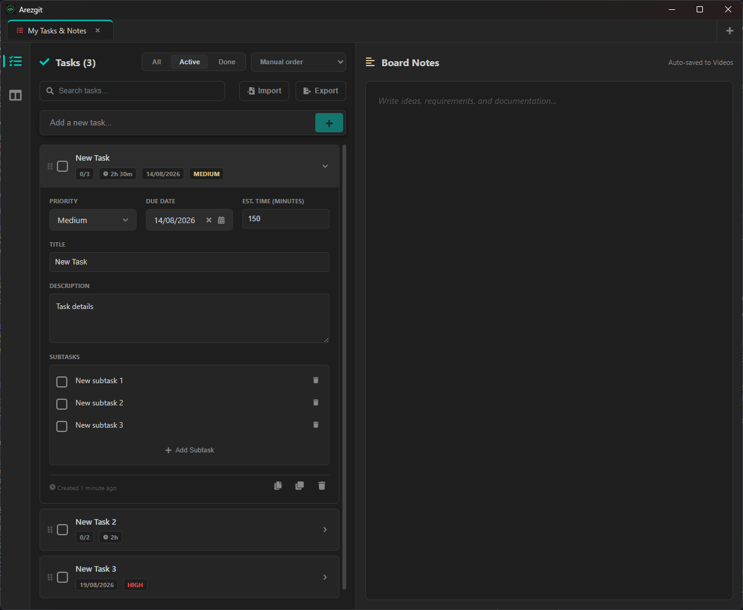Click the 0/3 subtask count badge
The height and width of the screenshot is (610, 743).
(x=85, y=174)
